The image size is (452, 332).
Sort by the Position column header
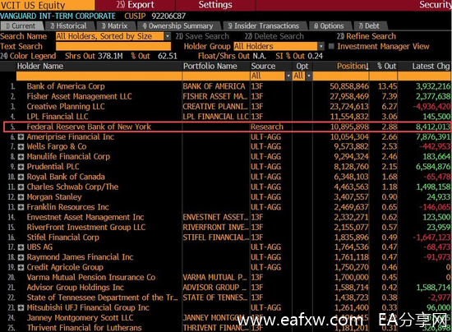click(353, 67)
